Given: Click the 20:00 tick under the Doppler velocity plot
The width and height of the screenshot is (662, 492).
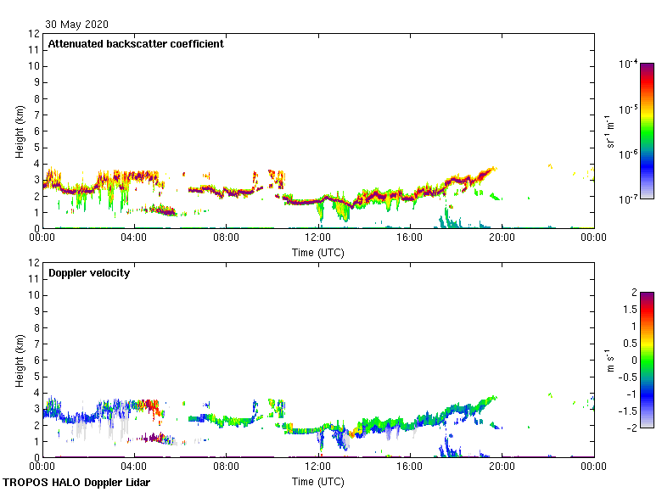Looking at the screenshot, I should 502,467.
